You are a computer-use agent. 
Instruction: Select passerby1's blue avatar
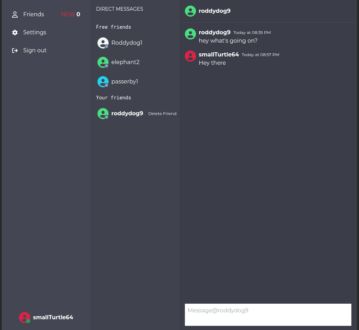click(103, 82)
